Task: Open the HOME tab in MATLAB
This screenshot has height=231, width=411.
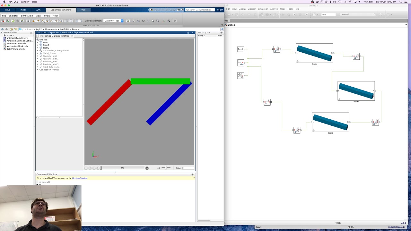Action: pos(8,10)
